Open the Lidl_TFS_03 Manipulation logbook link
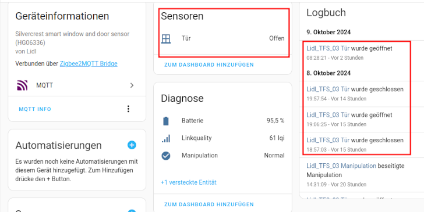The width and height of the screenshot is (424, 212). (341, 166)
